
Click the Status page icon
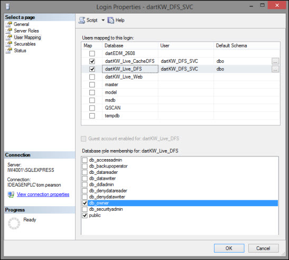[x=8, y=51]
